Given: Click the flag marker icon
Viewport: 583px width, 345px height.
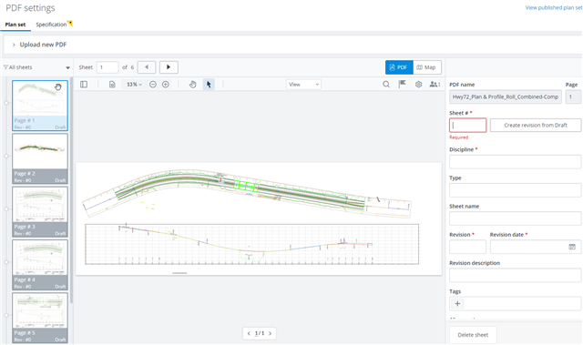Looking at the screenshot, I should [403, 85].
